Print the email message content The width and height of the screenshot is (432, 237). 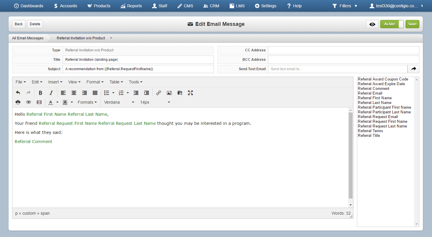coord(18,102)
